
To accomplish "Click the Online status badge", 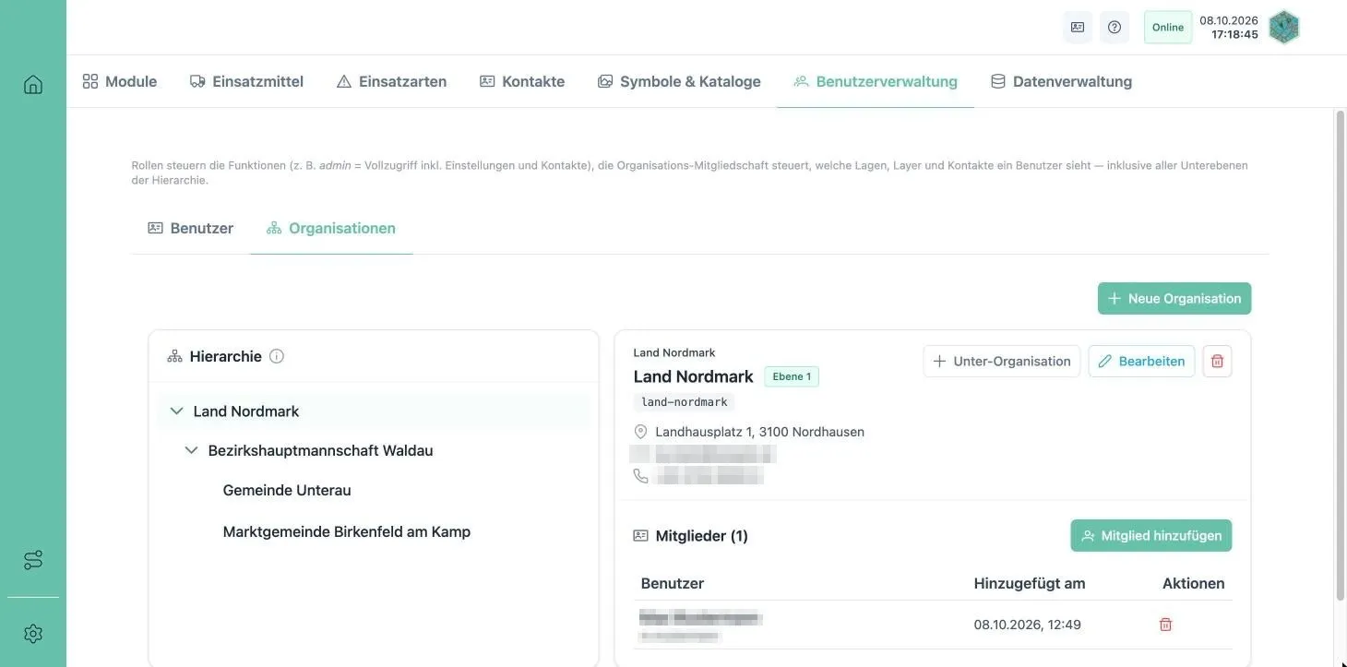I will (1168, 27).
